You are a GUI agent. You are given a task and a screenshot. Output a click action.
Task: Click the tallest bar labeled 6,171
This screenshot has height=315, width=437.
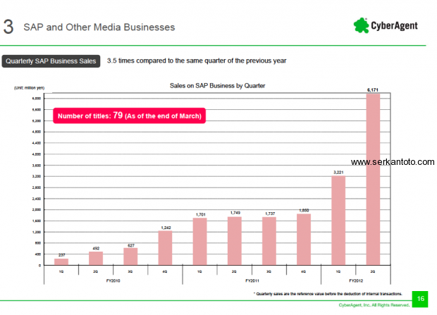[373, 179]
